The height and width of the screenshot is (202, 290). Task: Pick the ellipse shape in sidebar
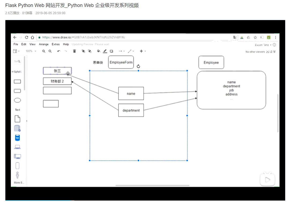17,100
